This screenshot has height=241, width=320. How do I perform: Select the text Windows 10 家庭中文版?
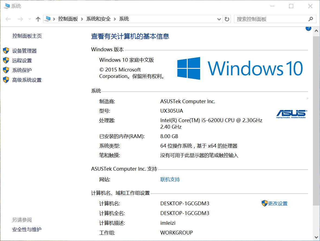pos(127,60)
